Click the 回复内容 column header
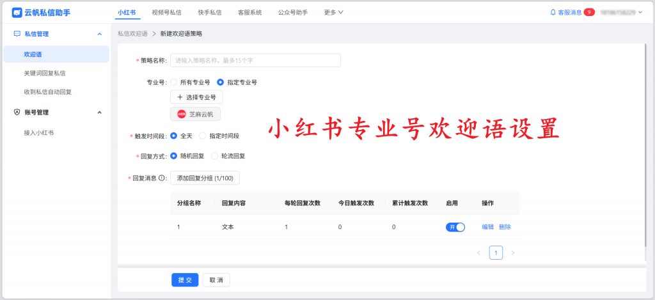The image size is (655, 300). (x=233, y=203)
